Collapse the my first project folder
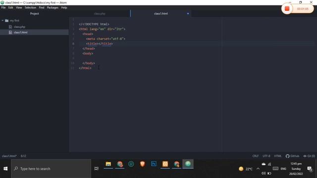The width and height of the screenshot is (317, 178). [x=2, y=21]
